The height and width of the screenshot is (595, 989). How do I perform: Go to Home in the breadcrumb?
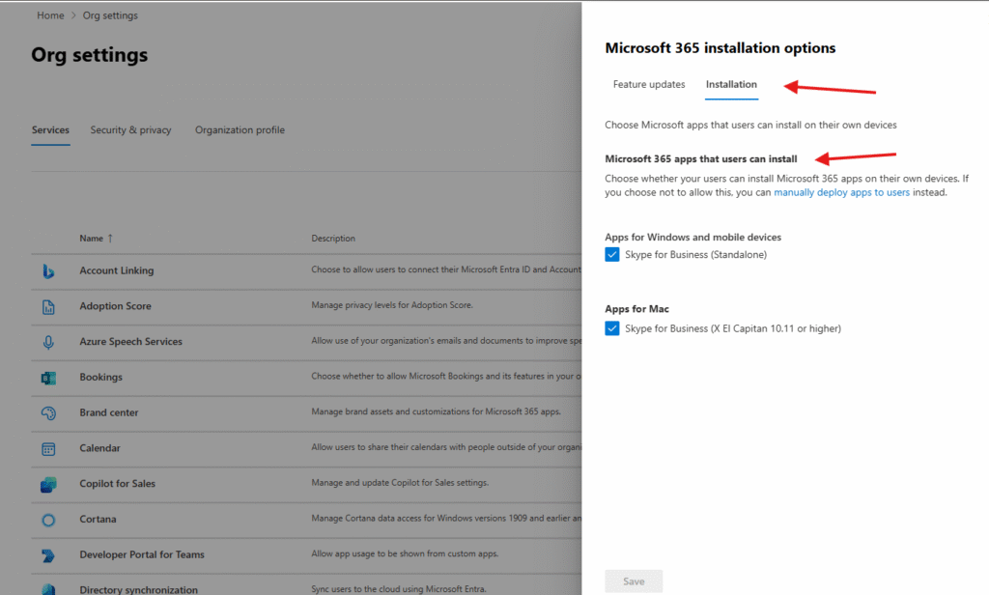[x=50, y=15]
